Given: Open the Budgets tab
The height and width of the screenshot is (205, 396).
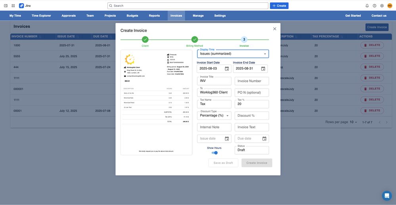Looking at the screenshot, I should (x=132, y=16).
